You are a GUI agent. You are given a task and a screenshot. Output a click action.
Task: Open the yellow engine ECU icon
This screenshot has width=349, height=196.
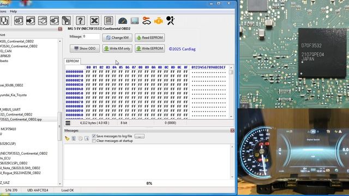pyautogui.click(x=159, y=21)
